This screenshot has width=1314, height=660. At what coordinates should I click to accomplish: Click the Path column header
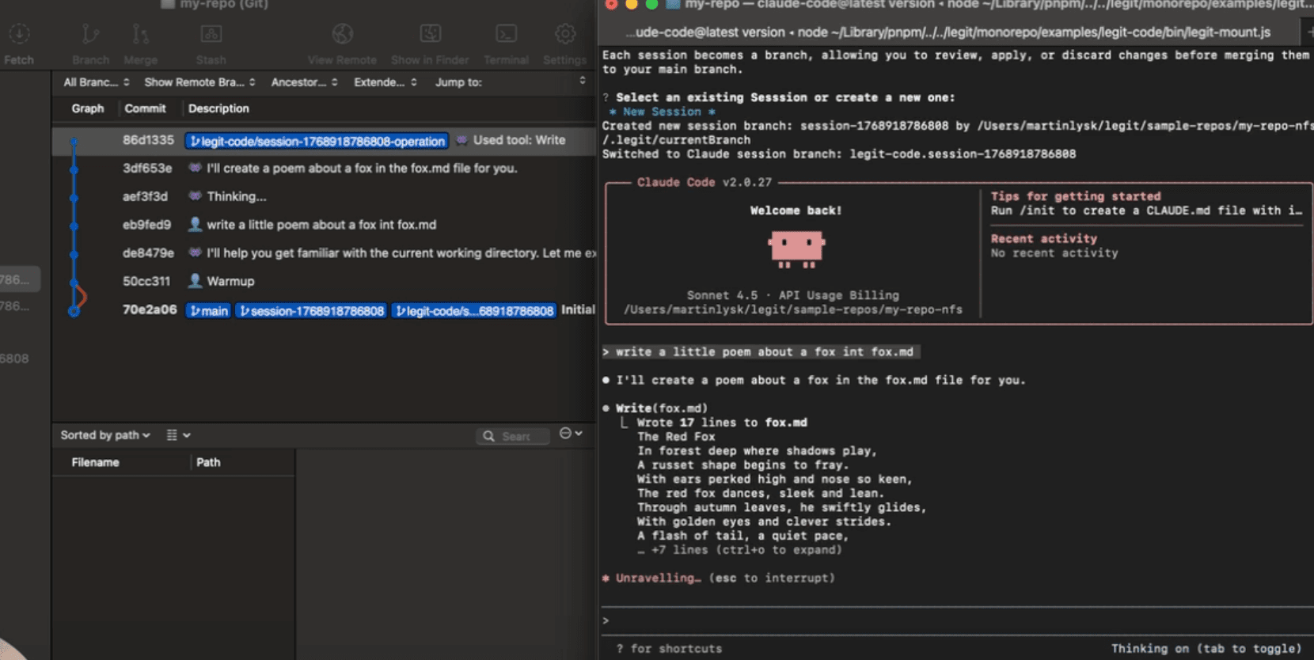tap(208, 462)
